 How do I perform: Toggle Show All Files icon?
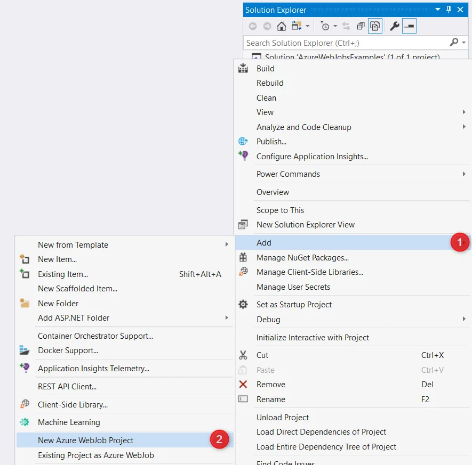click(375, 26)
